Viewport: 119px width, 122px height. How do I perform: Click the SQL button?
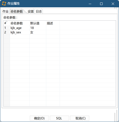59,118
